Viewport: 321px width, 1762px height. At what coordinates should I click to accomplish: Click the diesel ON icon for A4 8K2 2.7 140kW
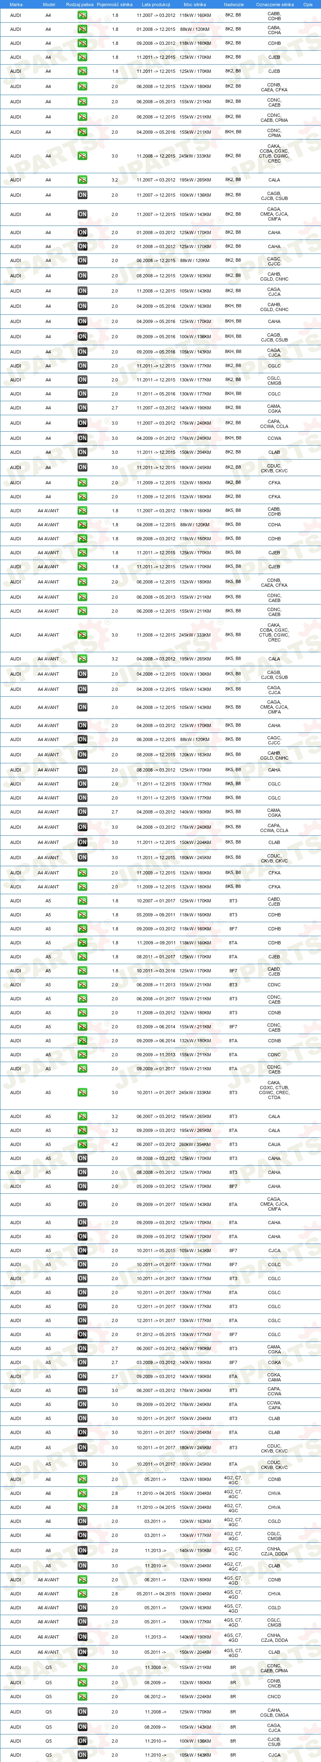tap(82, 408)
